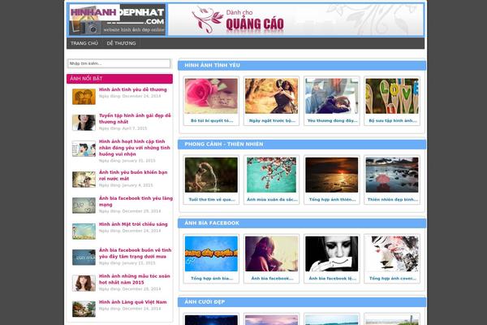Click sidebar thumbnail beside Hình ảnh tình yêu dễ thương

(x=84, y=97)
